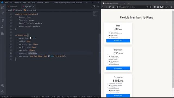This screenshot has width=174, height=98.
Task: Click the View site information icon
Action: tap(117, 7)
